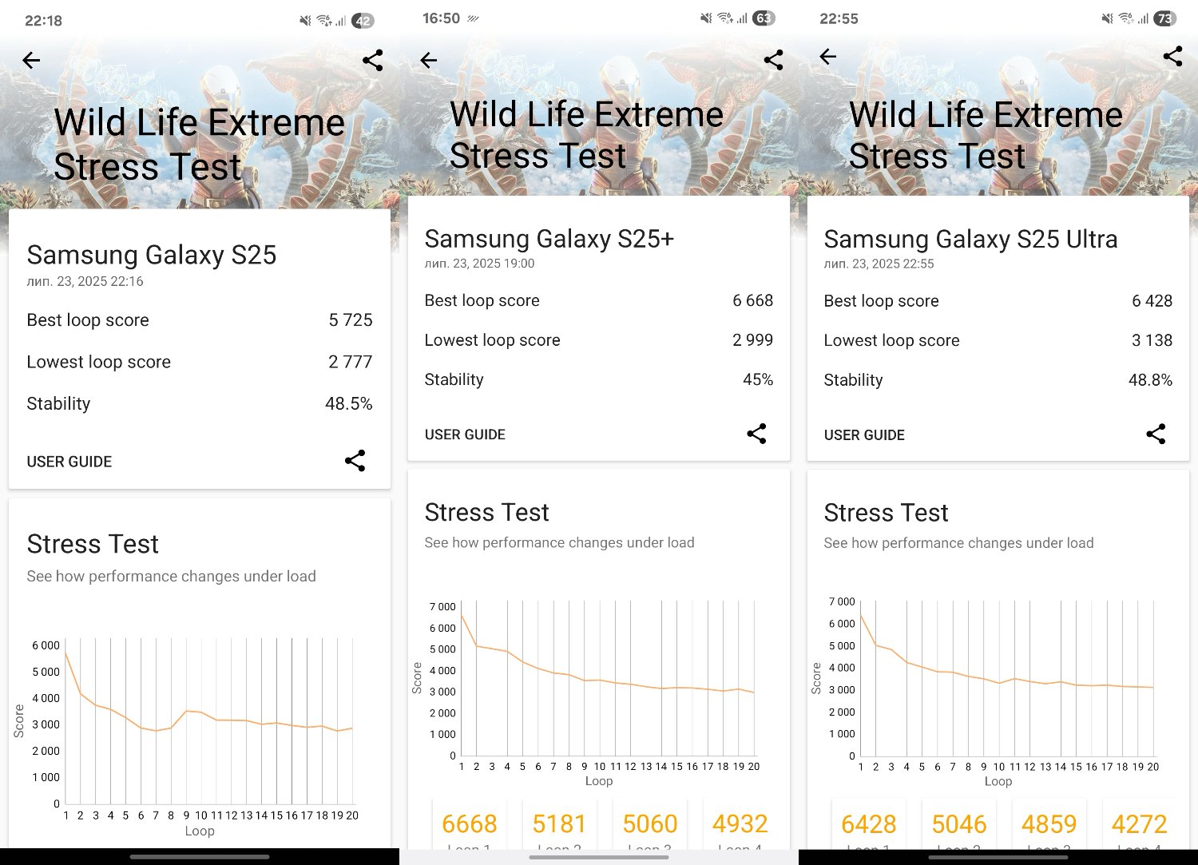
Task: Share Galaxy S25 Ultra test from header
Action: pyautogui.click(x=1172, y=56)
